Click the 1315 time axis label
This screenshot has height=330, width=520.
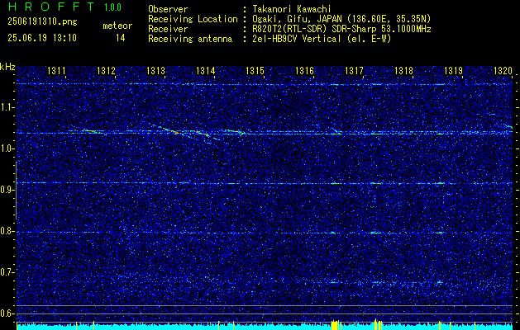tap(255, 70)
